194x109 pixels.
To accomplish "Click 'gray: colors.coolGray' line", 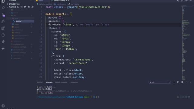I will pyautogui.click(x=70, y=77).
